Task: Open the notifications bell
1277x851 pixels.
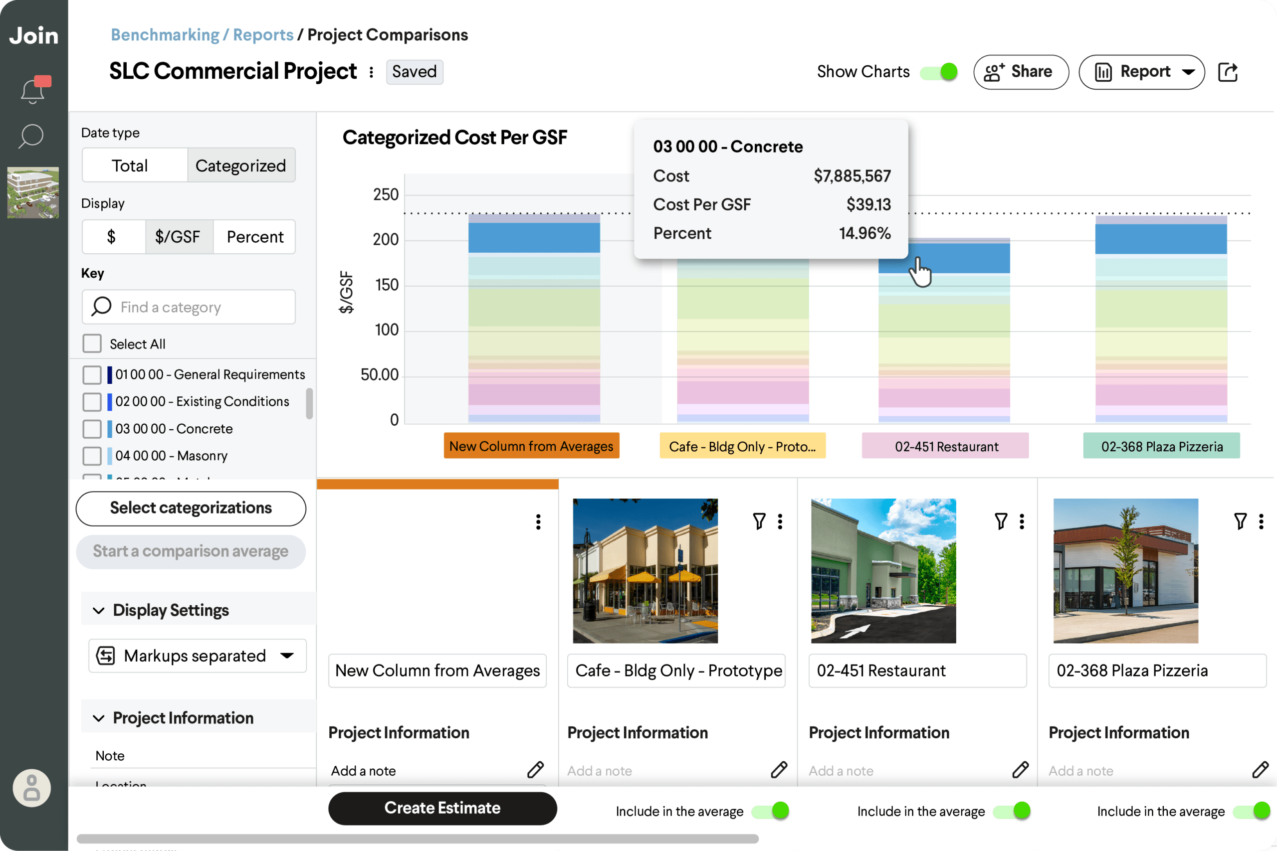Action: [x=32, y=90]
